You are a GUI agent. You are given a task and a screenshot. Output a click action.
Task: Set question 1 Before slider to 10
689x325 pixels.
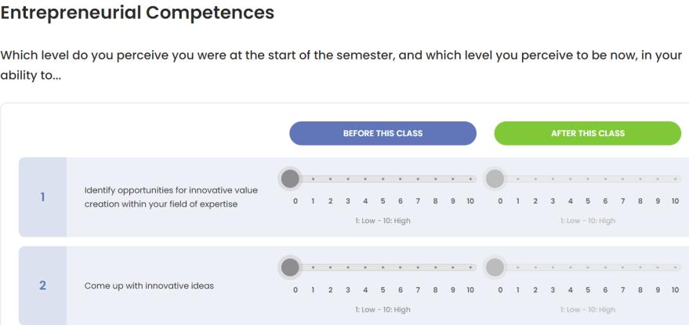[470, 179]
